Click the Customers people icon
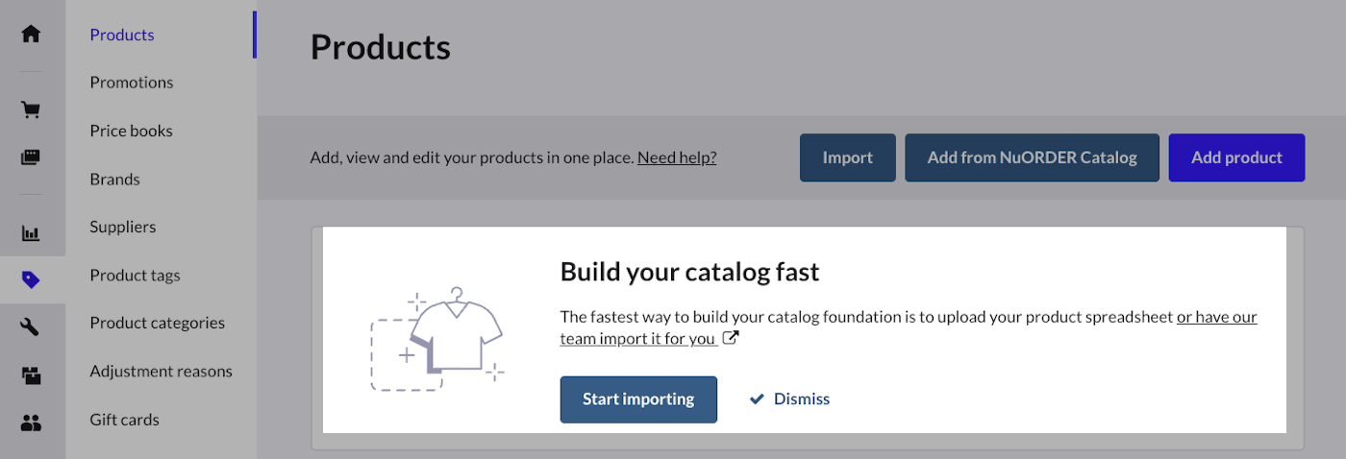Screen dimensions: 1346x459 point(31,423)
